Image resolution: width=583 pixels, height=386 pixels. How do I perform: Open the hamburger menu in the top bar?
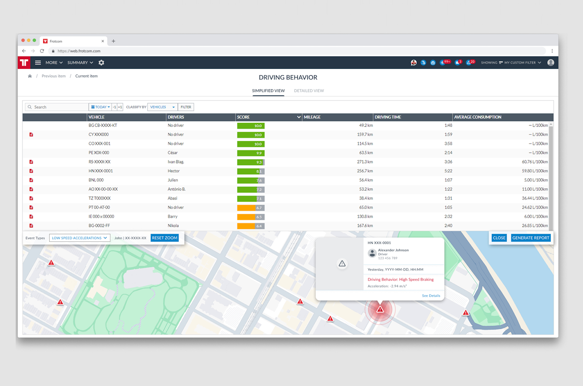pos(38,63)
